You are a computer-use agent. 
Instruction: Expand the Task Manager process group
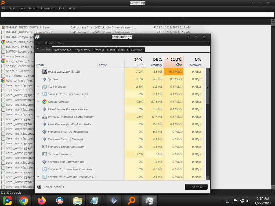(38, 86)
